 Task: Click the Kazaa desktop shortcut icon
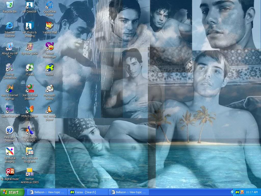[x=49, y=68]
